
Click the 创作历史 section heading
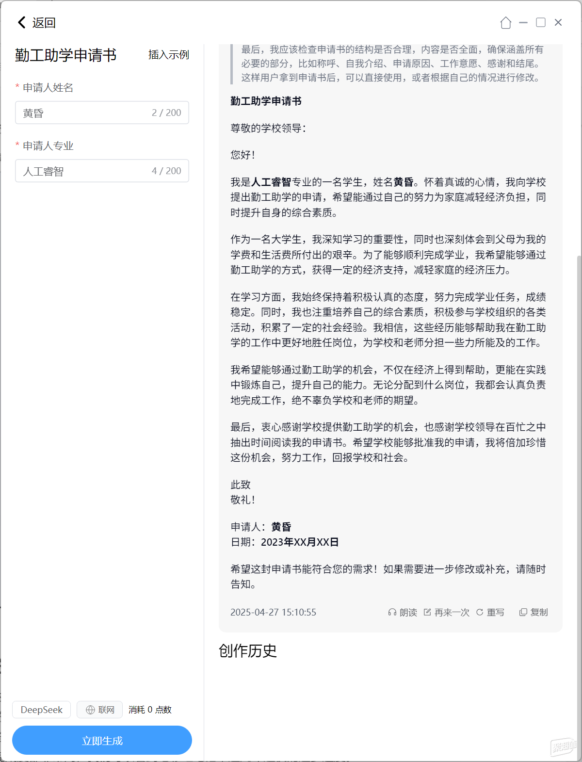point(248,651)
